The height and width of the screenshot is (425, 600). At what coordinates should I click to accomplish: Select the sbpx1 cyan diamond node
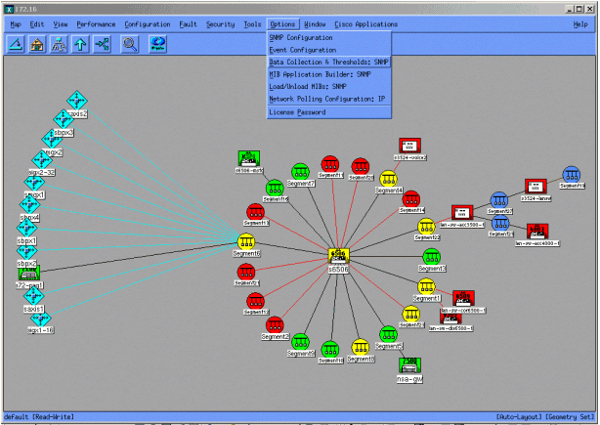26,228
